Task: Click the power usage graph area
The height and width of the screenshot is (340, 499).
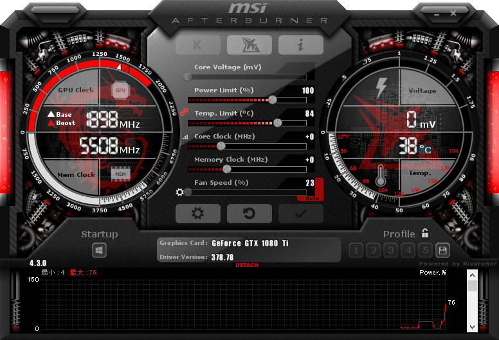Action: click(x=244, y=305)
